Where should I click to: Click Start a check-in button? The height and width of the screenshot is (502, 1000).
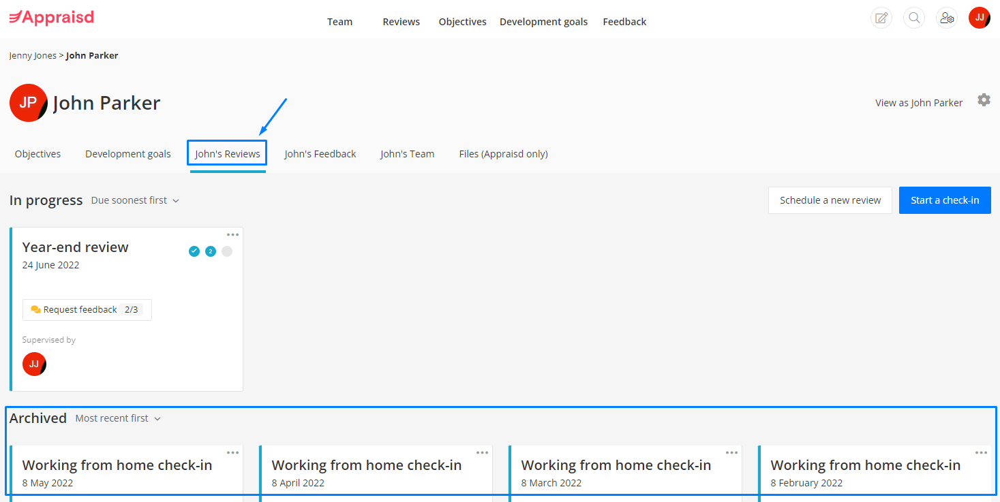[945, 200]
